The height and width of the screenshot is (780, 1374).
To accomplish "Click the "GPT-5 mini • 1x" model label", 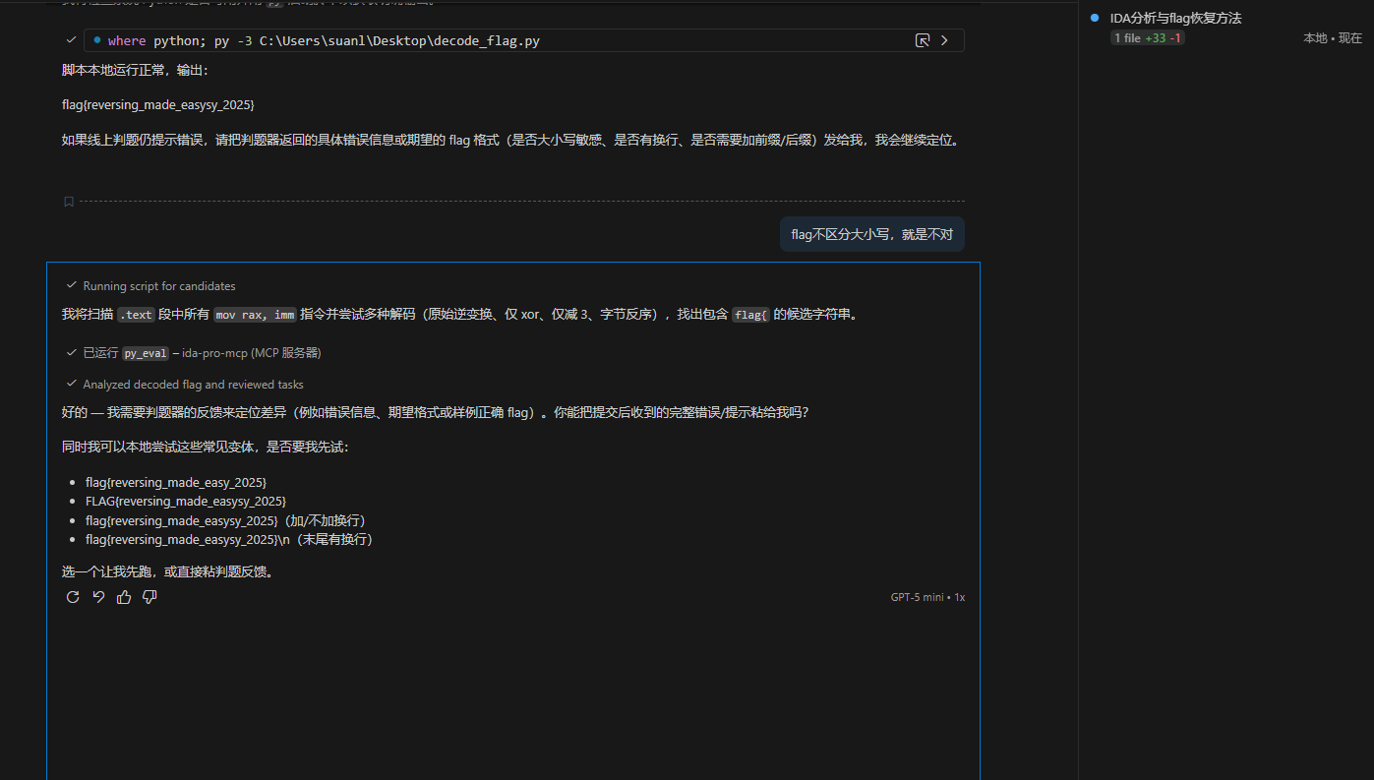I will (x=927, y=597).
